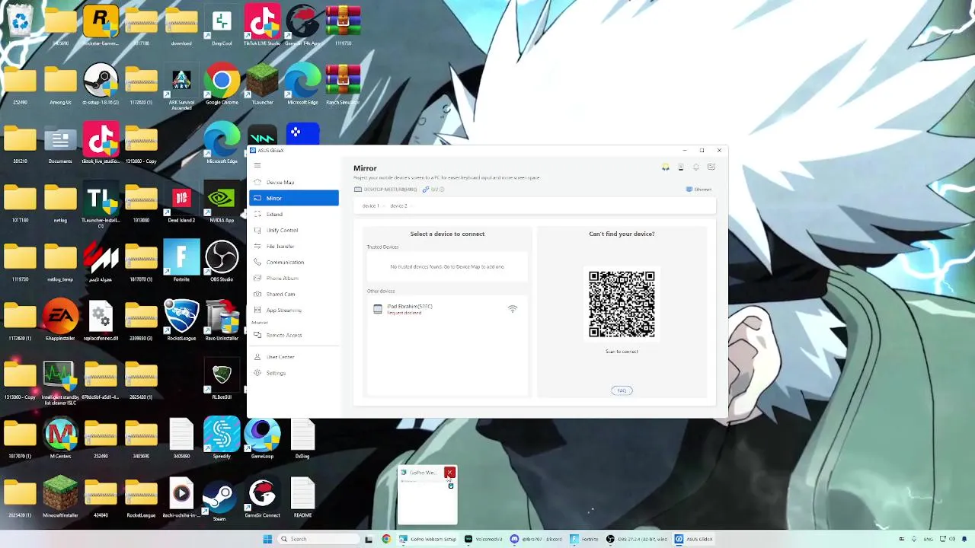Click the info icon next to 0/2
The image size is (975, 548).
[x=442, y=190]
